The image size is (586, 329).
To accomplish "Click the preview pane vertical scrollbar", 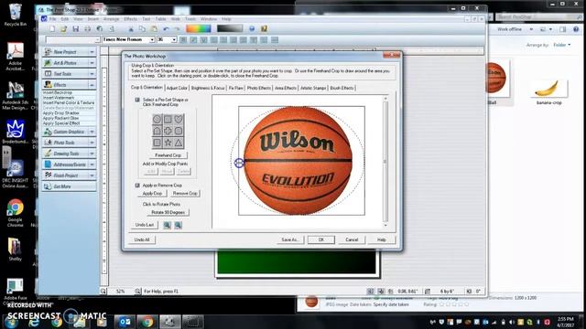I will [385, 162].
